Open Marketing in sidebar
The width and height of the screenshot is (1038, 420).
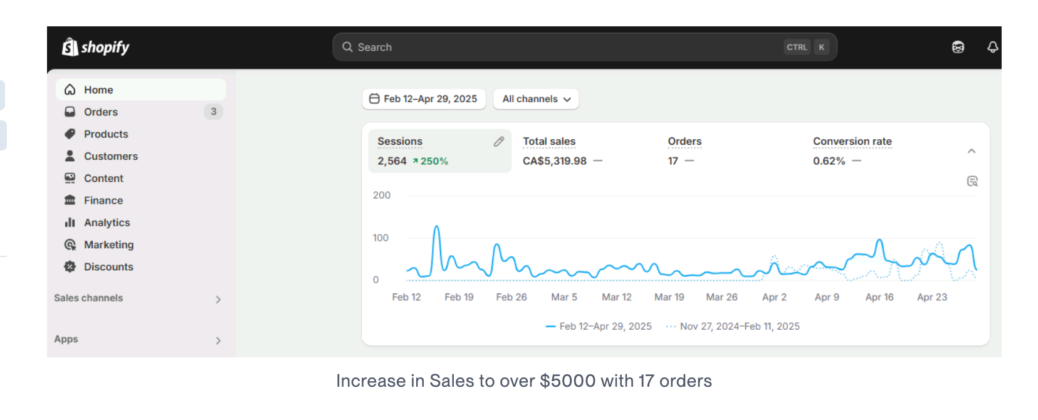tap(141, 244)
